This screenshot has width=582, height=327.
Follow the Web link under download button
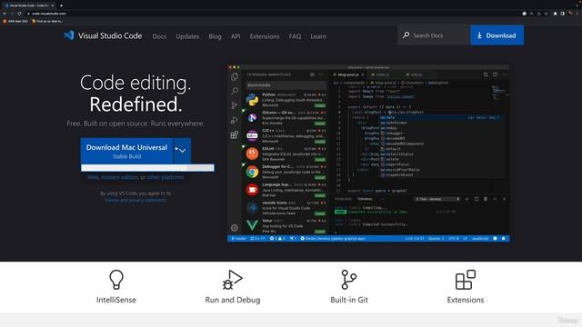[x=93, y=177]
